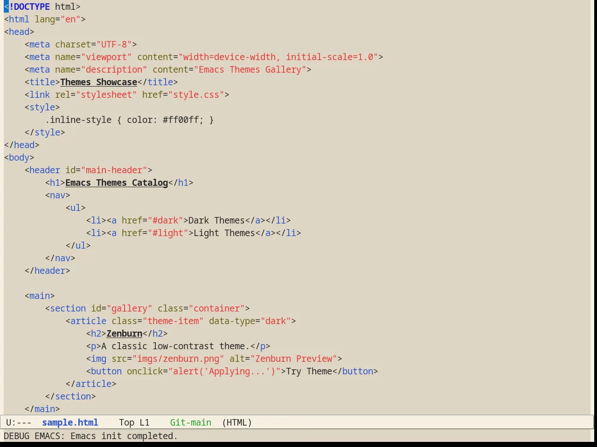This screenshot has height=447, width=597.
Task: Click the closing </style> tag
Action: [x=45, y=132]
